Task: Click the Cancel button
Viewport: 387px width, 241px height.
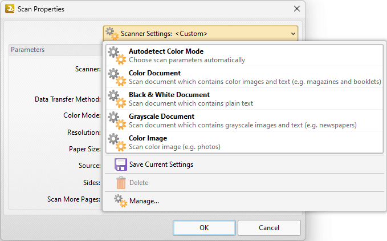Action: pos(269,228)
